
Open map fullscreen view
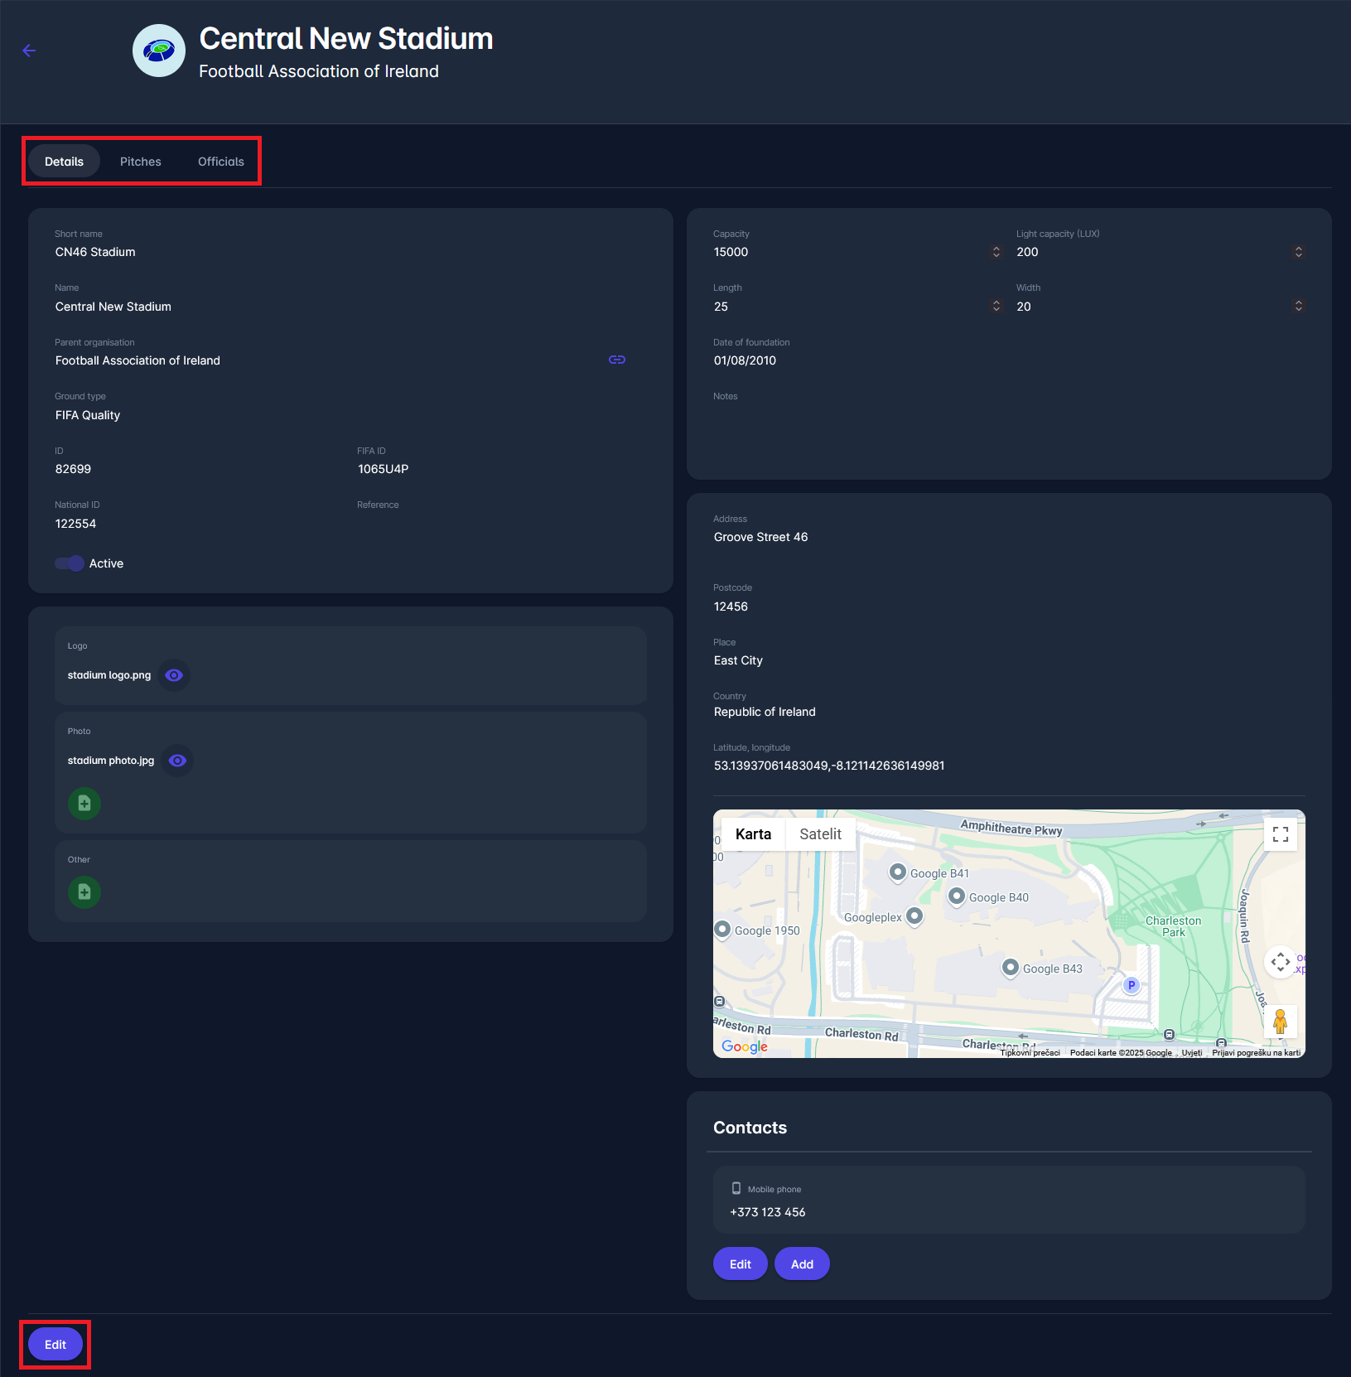(1280, 834)
